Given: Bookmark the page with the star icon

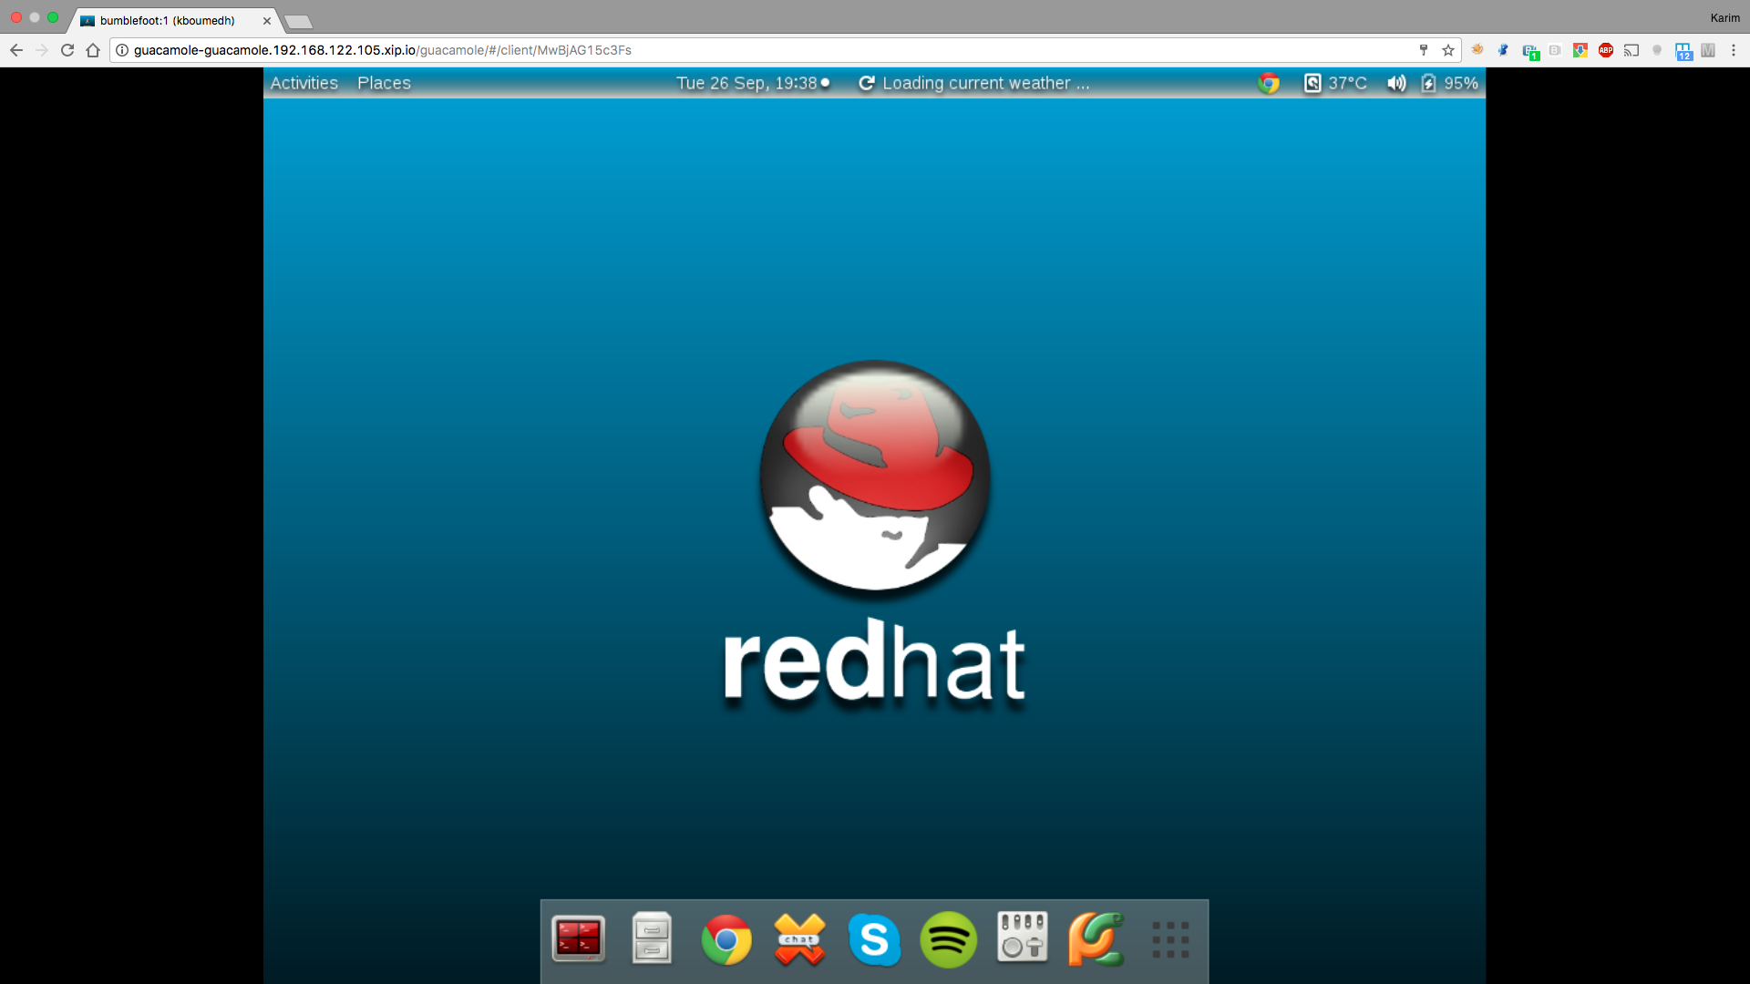Looking at the screenshot, I should pos(1448,50).
